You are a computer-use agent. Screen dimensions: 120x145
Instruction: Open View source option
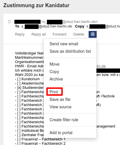click(60, 107)
